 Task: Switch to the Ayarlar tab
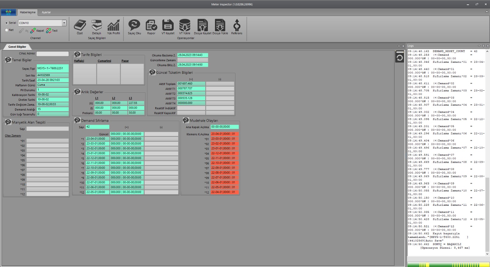(46, 12)
